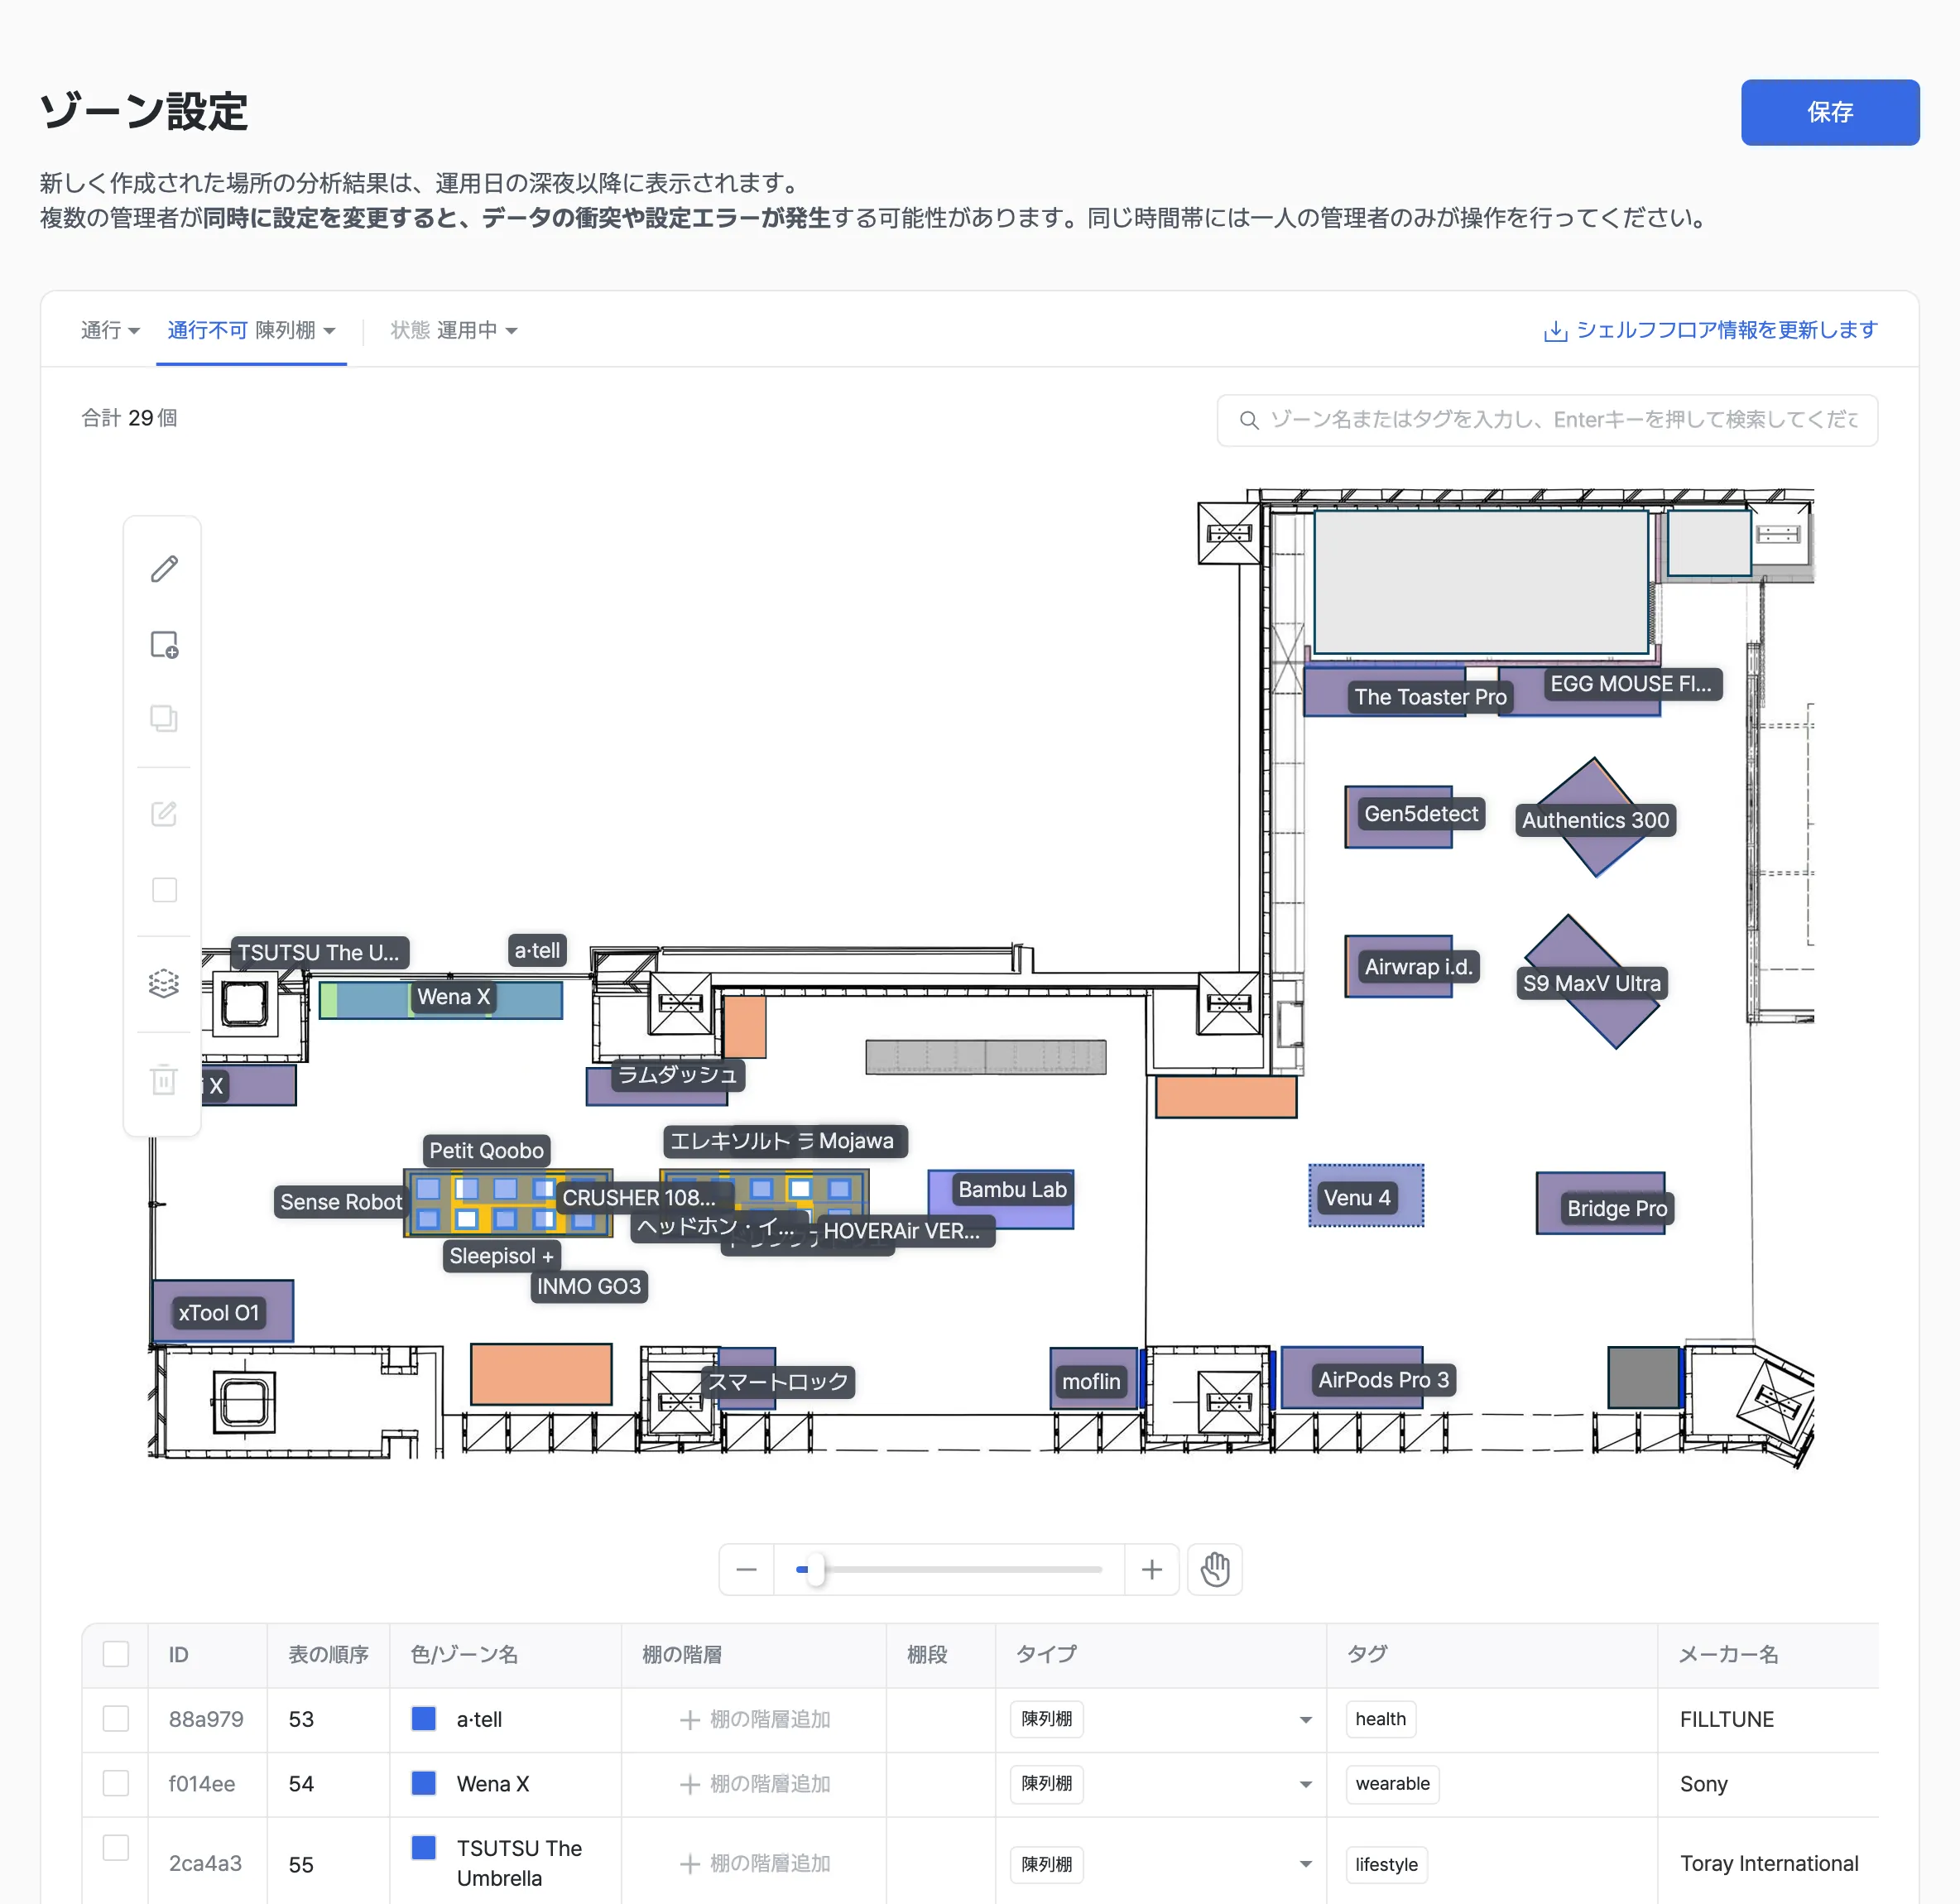This screenshot has width=1960, height=1904.
Task: Click the 表の順序 column header
Action: tap(328, 1655)
